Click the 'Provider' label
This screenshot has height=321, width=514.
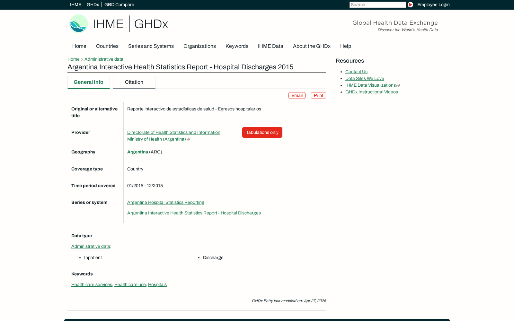coord(81,133)
